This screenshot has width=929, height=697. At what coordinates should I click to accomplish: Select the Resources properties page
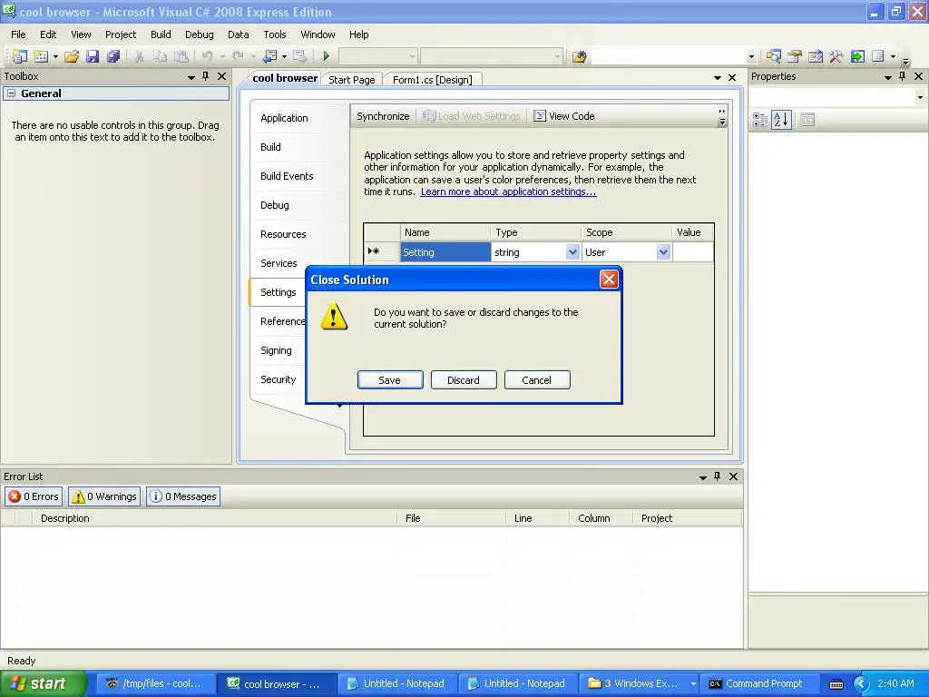click(283, 234)
